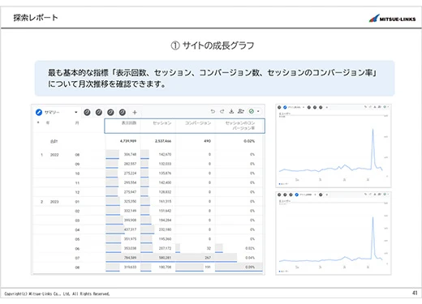Open the サマリー tab dropdown arrow
The width and height of the screenshot is (422, 304).
pyautogui.click(x=76, y=112)
